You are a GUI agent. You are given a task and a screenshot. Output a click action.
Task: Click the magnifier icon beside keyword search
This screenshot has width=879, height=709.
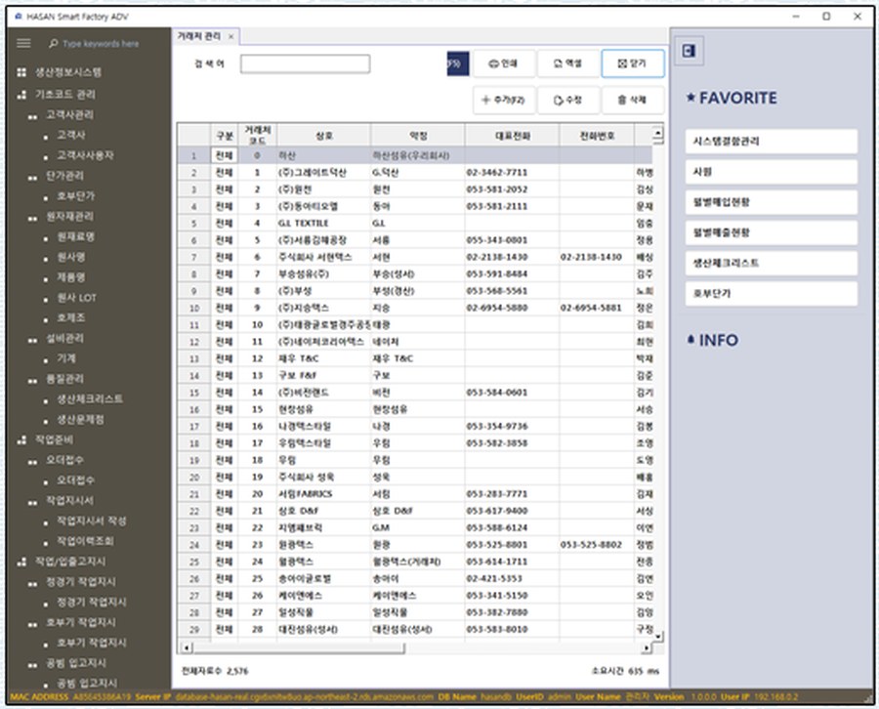coord(54,43)
